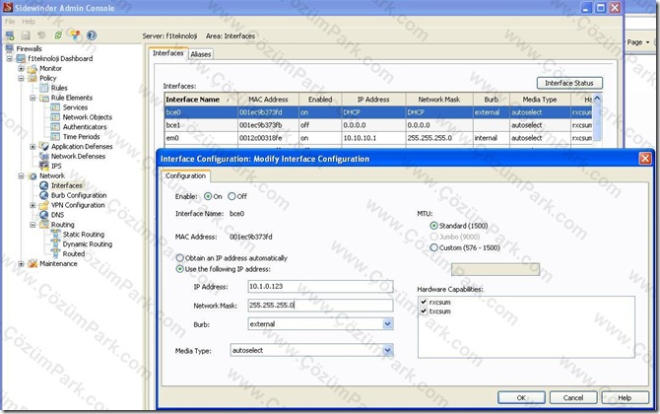660x414 pixels.
Task: Click the save (floppy disk) toolbar icon
Action: (x=26, y=35)
